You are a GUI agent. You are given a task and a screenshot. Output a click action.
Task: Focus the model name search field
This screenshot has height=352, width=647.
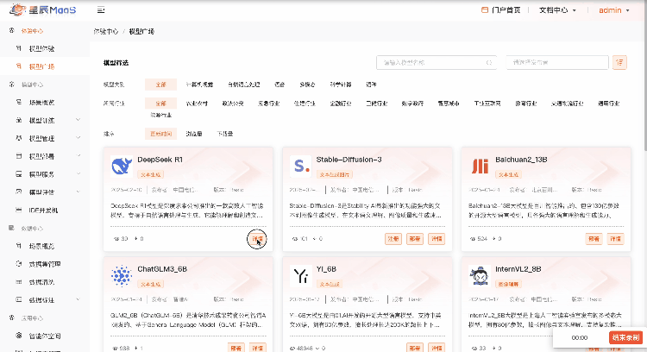coord(437,63)
